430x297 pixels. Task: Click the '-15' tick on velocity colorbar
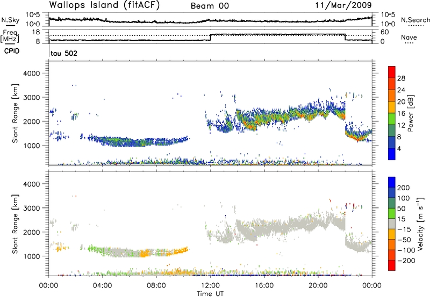404,229
